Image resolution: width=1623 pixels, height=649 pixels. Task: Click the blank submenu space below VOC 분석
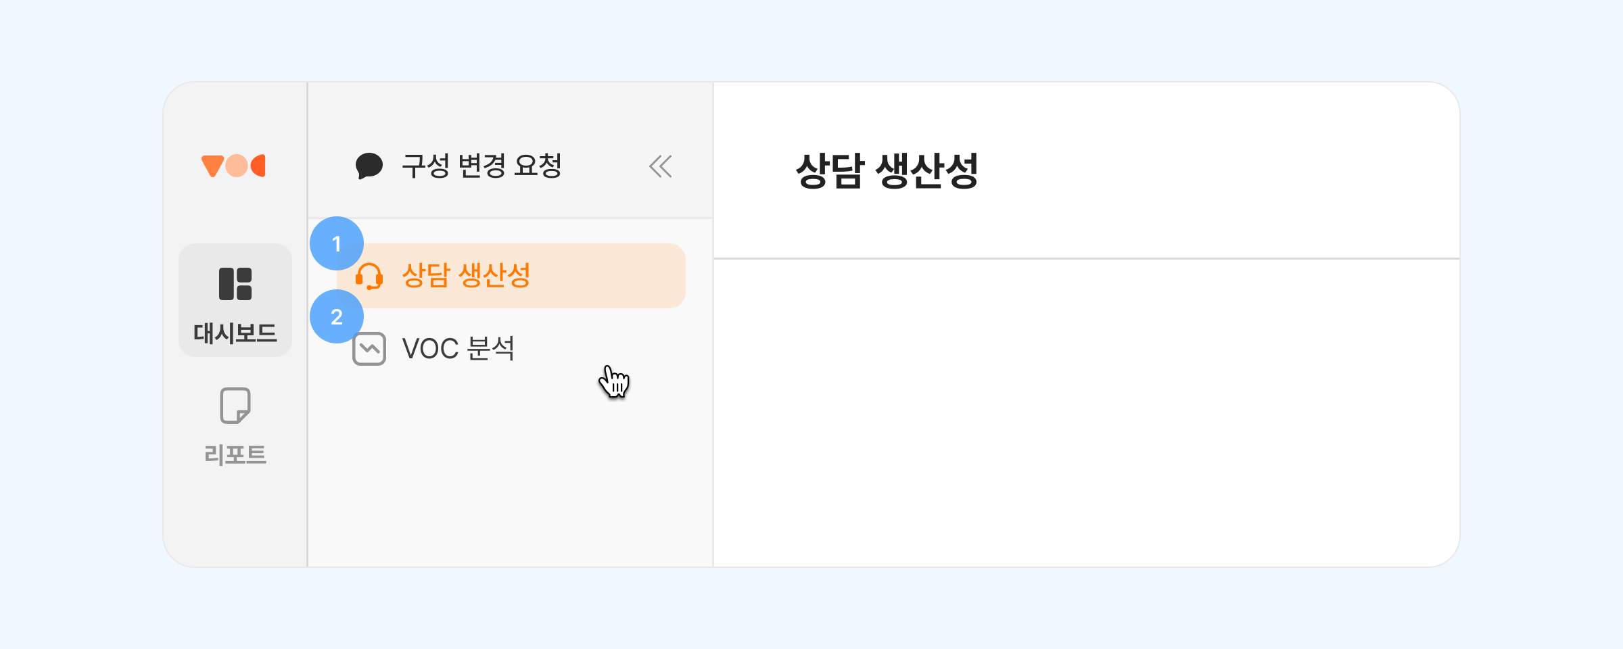click(x=510, y=473)
